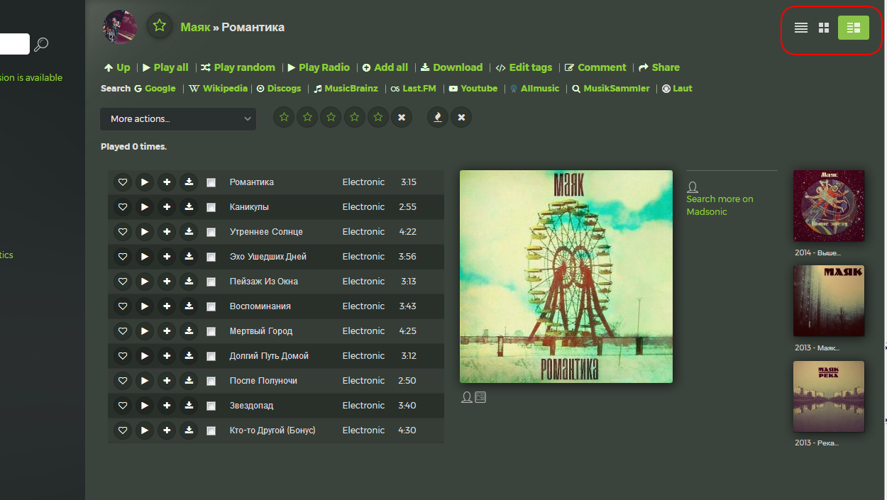Image resolution: width=887 pixels, height=500 pixels.
Task: Search the album on MusikSammler
Action: (611, 89)
